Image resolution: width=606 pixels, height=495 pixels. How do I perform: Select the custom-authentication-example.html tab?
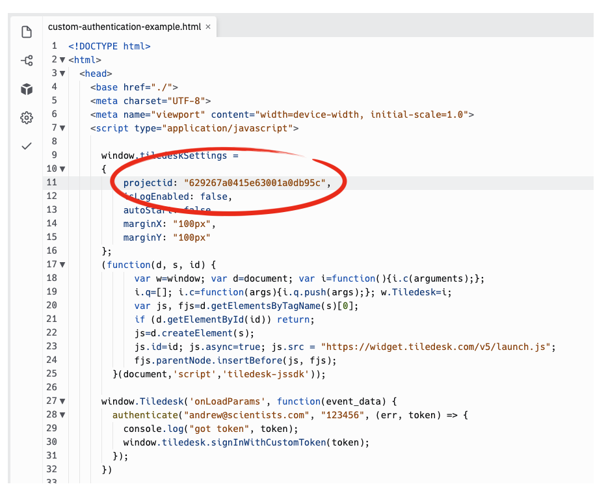(x=124, y=27)
